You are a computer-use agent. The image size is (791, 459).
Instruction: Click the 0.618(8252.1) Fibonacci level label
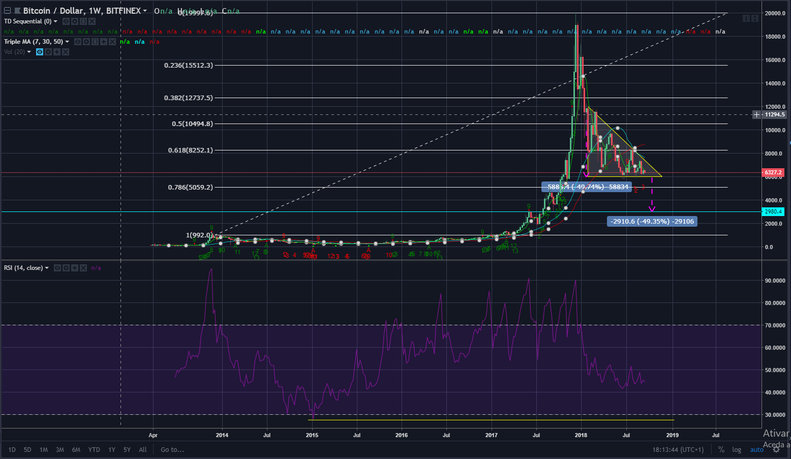click(x=191, y=150)
